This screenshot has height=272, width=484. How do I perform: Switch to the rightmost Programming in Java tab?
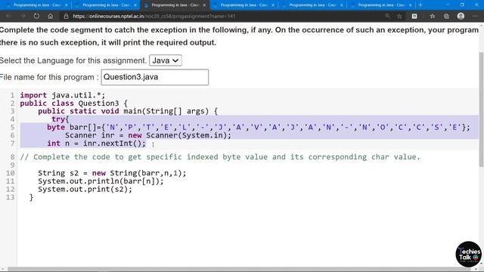[x=381, y=5]
